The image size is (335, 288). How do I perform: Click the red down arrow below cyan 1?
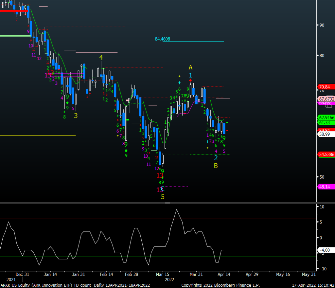click(190, 80)
